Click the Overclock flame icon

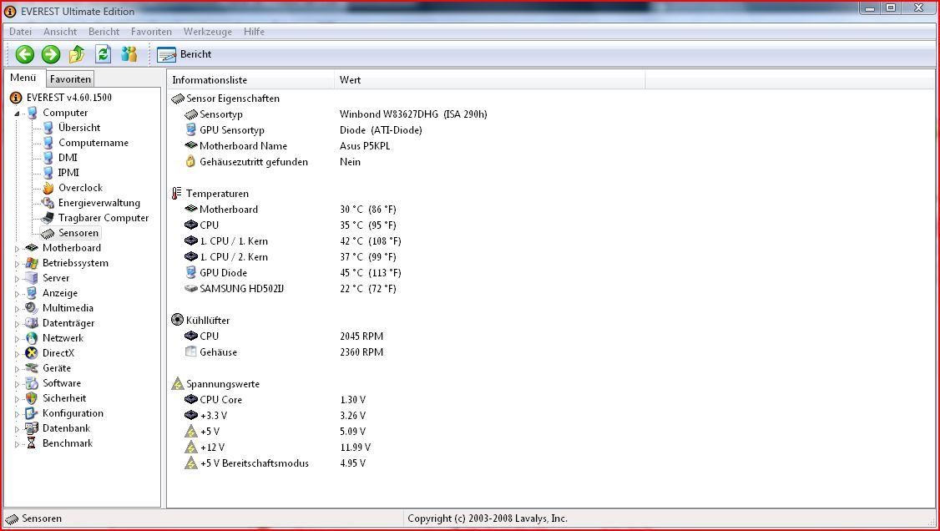(x=48, y=188)
